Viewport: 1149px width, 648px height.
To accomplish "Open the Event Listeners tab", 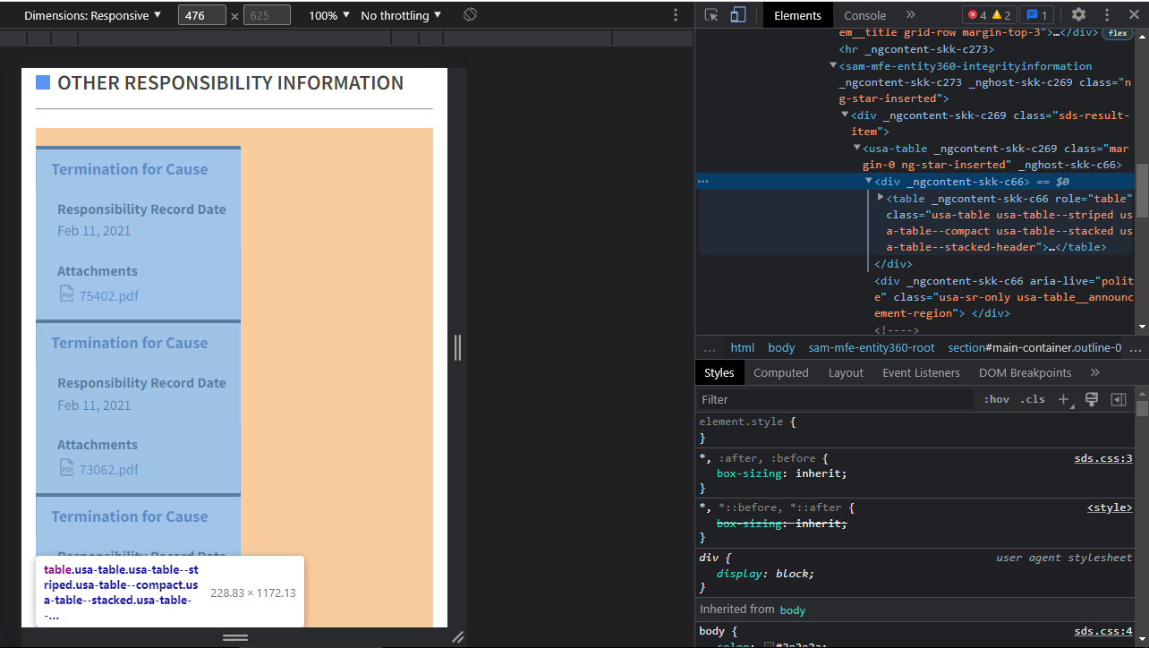I will pyautogui.click(x=921, y=373).
